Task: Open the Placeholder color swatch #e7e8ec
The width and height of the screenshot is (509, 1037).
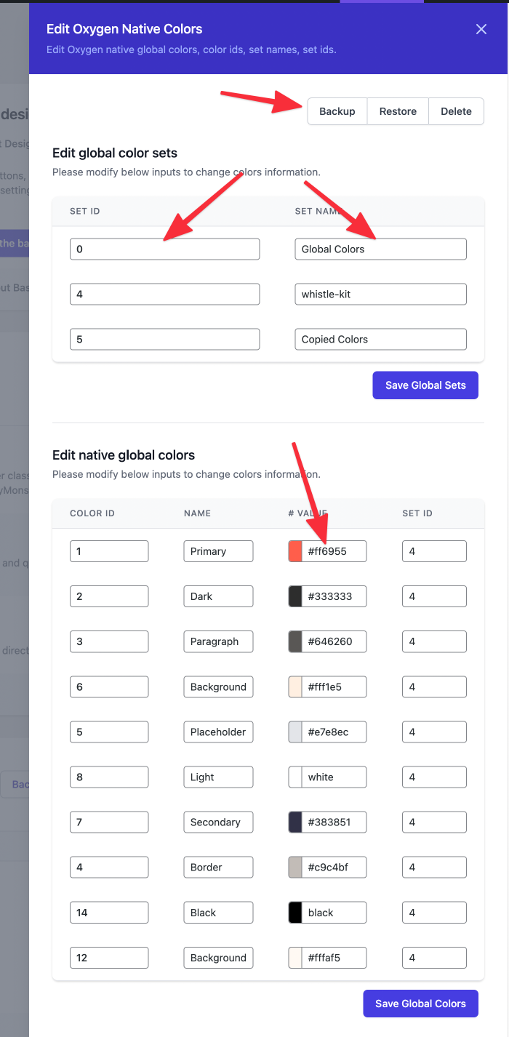Action: coord(294,732)
